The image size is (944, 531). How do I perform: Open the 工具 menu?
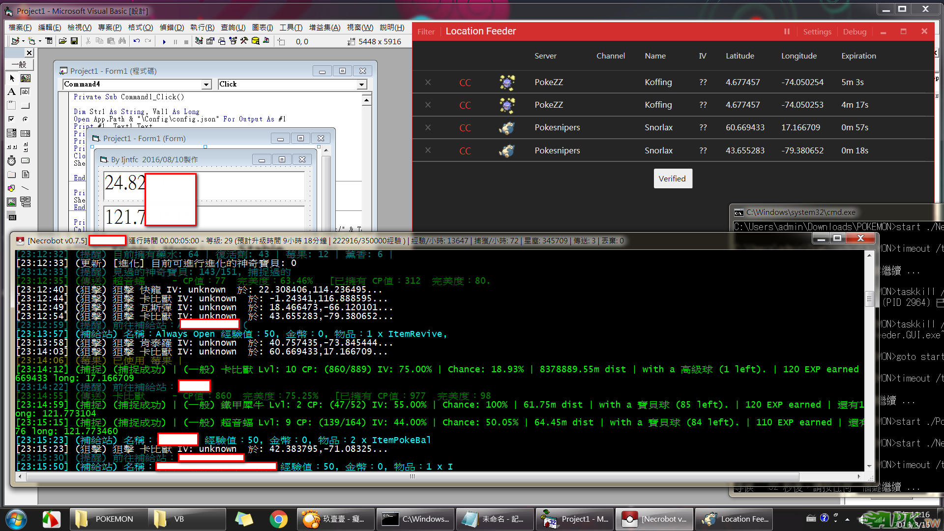290,28
